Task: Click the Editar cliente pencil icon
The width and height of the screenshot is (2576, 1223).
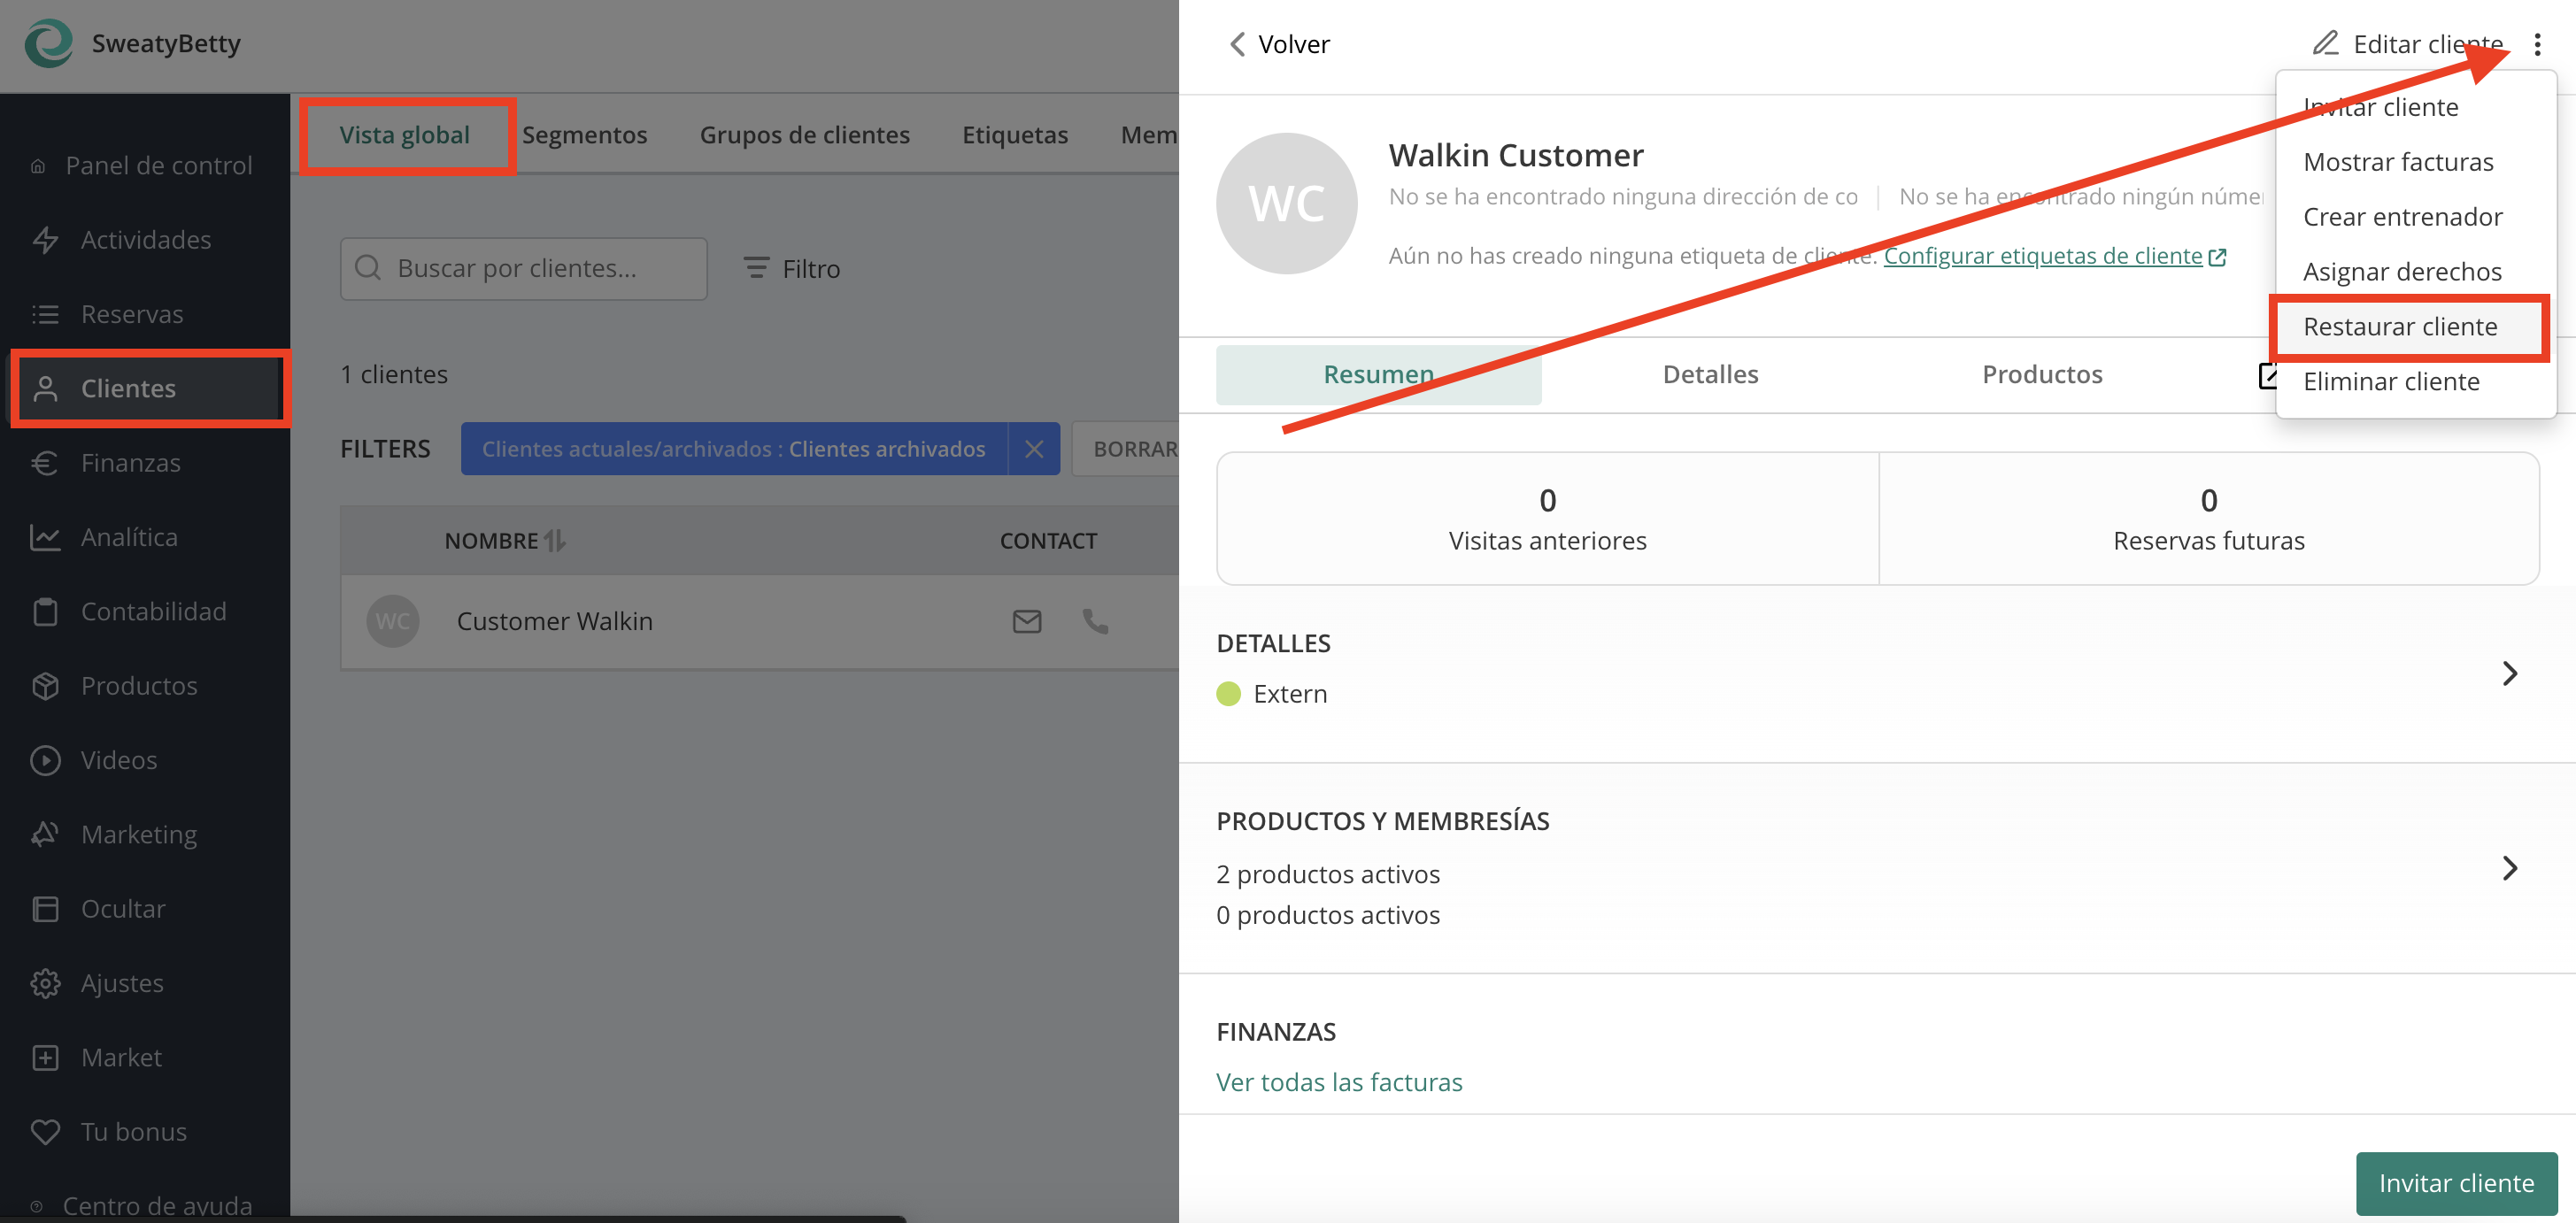Action: (x=2326, y=43)
